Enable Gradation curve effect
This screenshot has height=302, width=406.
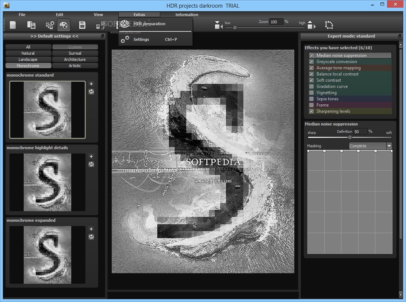(x=311, y=86)
